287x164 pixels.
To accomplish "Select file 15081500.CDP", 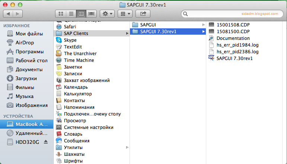I will [244, 32].
